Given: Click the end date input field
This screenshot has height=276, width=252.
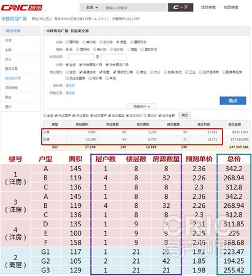Looking at the screenshot, I should [113, 57].
